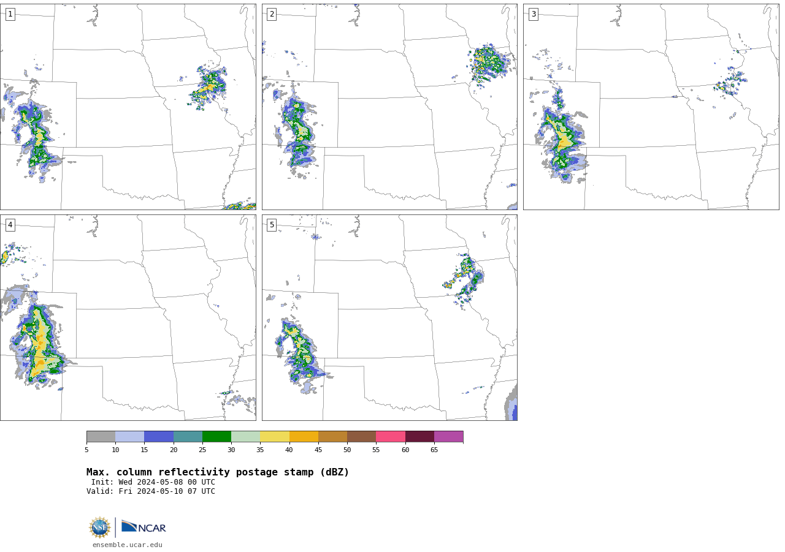Open postage stamp map panel 1
The width and height of the screenshot is (785, 552).
pos(128,107)
